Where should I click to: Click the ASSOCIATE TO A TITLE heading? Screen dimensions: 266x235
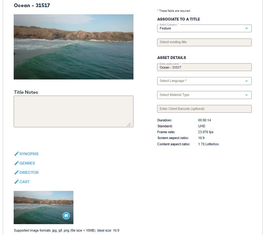[179, 19]
